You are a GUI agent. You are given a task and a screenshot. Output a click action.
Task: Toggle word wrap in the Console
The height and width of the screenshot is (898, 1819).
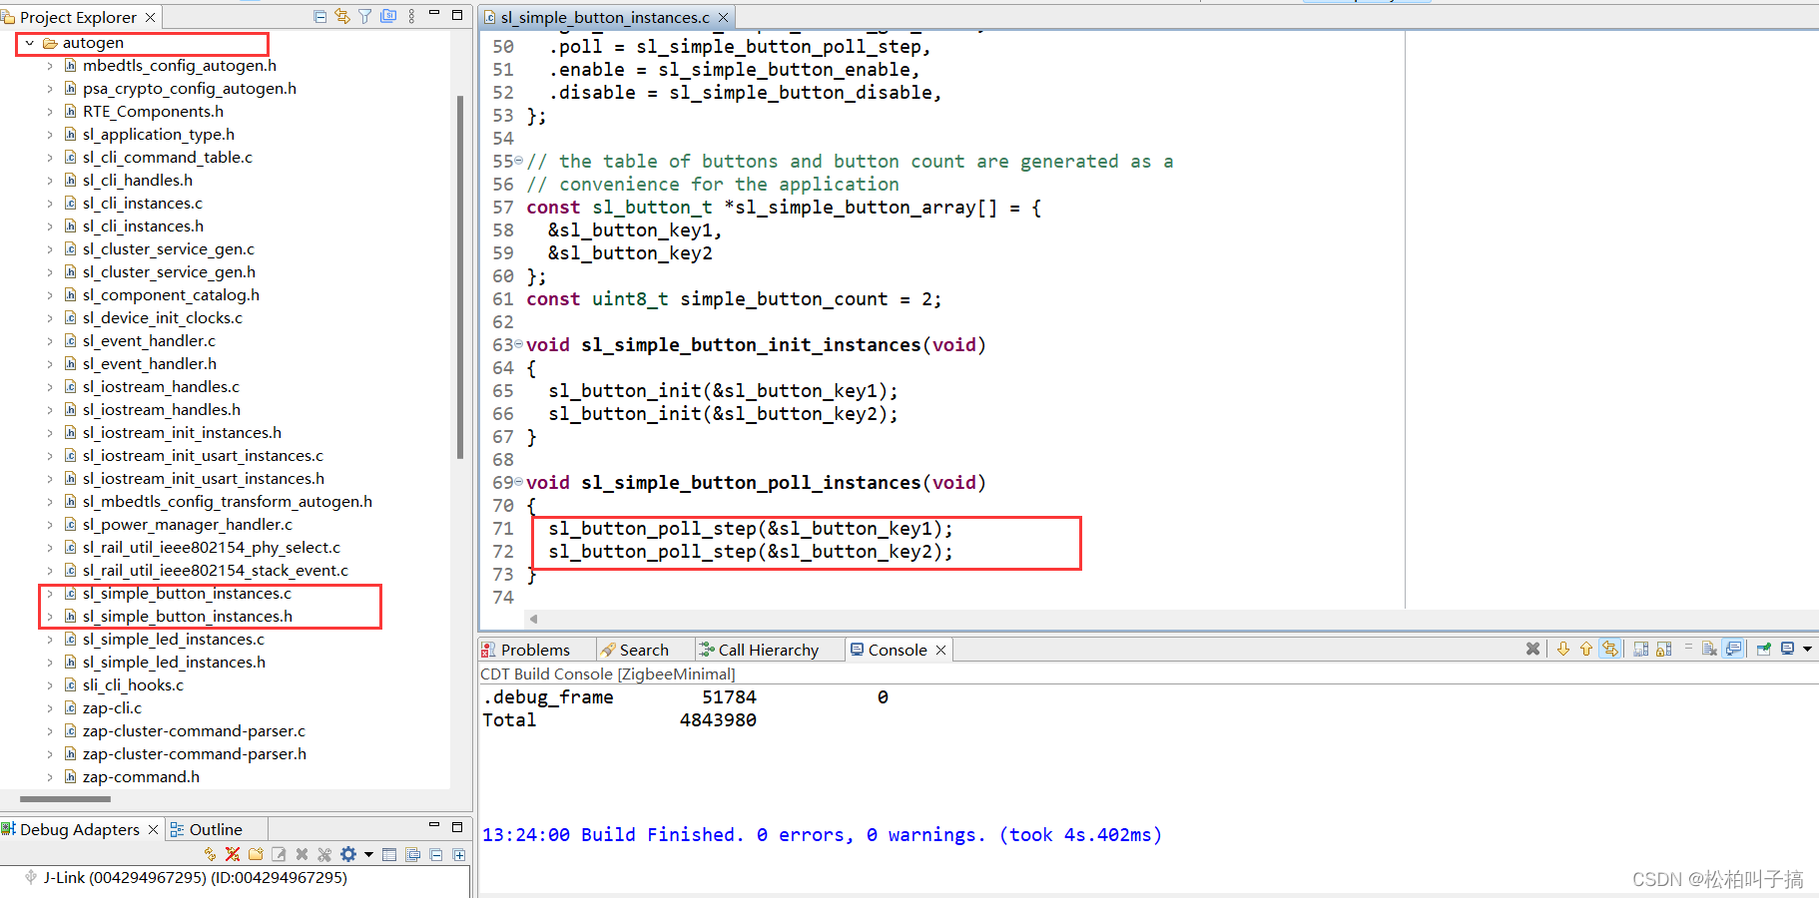coord(1689,649)
